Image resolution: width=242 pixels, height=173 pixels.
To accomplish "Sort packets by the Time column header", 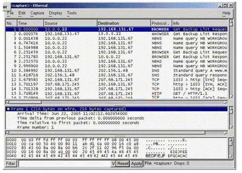I will [x=30, y=23].
